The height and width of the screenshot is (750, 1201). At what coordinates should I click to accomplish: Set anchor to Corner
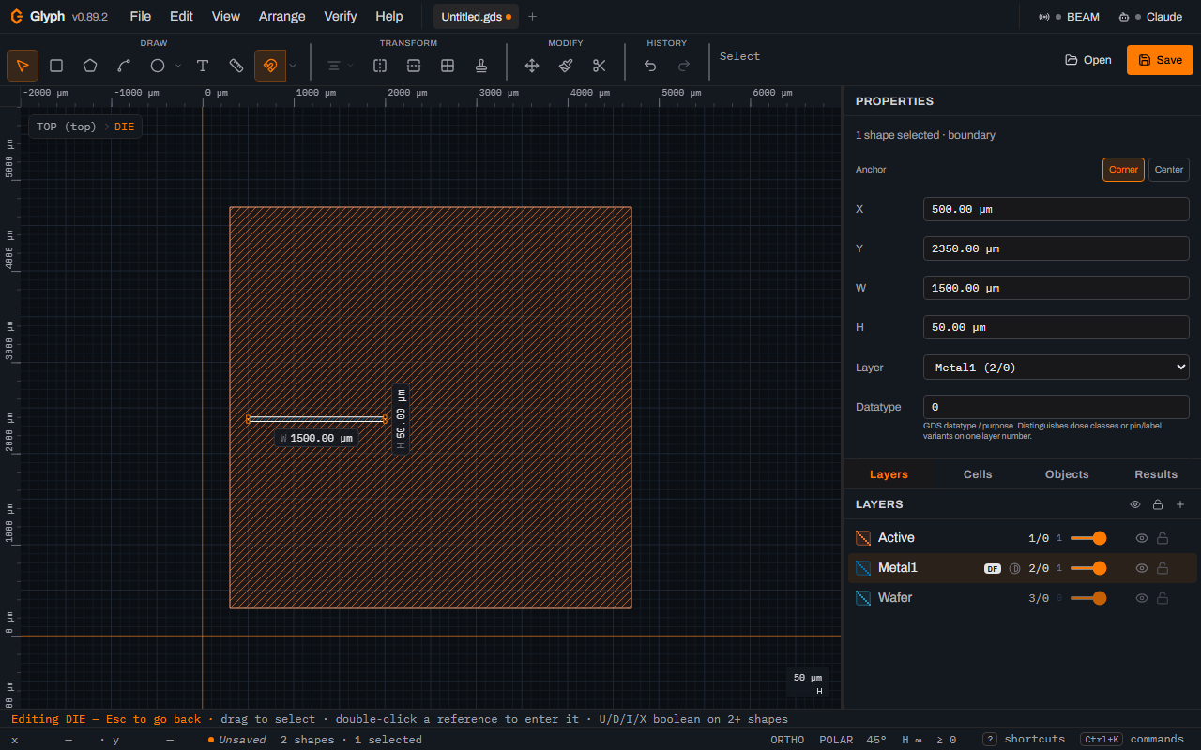(x=1123, y=170)
